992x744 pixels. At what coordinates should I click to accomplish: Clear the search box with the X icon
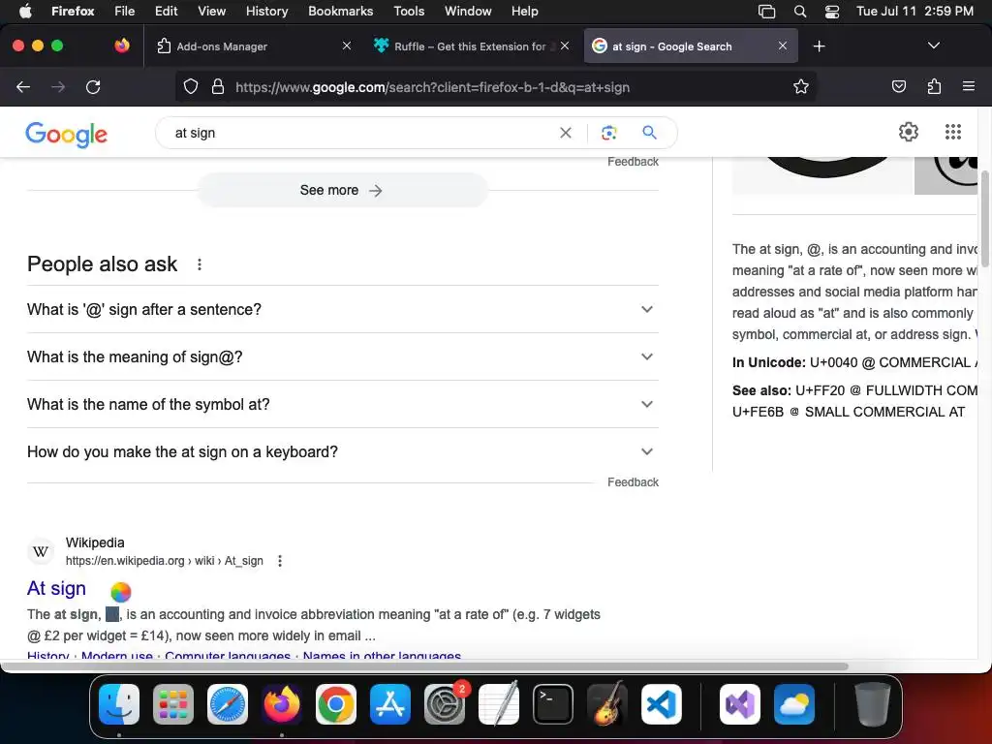[x=566, y=133]
